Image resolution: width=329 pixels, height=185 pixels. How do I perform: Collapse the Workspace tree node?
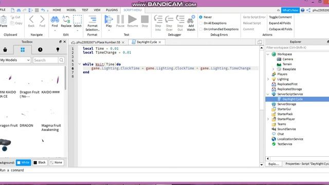[x=268, y=54]
